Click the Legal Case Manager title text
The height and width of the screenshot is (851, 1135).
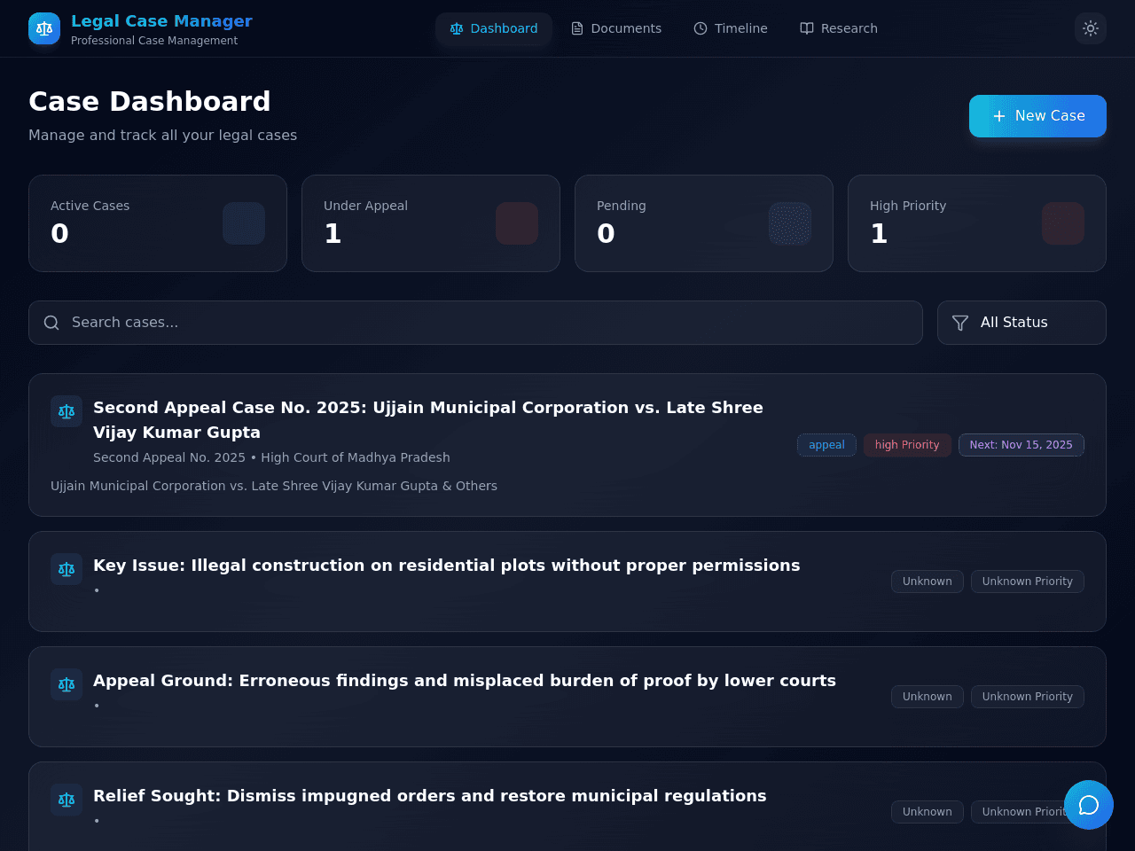coord(161,21)
